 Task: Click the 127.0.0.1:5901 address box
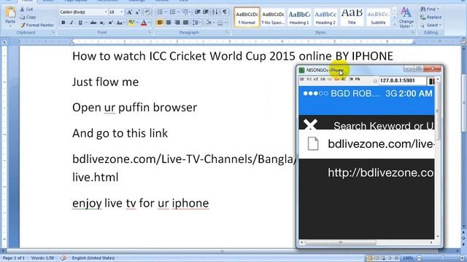tap(402, 81)
